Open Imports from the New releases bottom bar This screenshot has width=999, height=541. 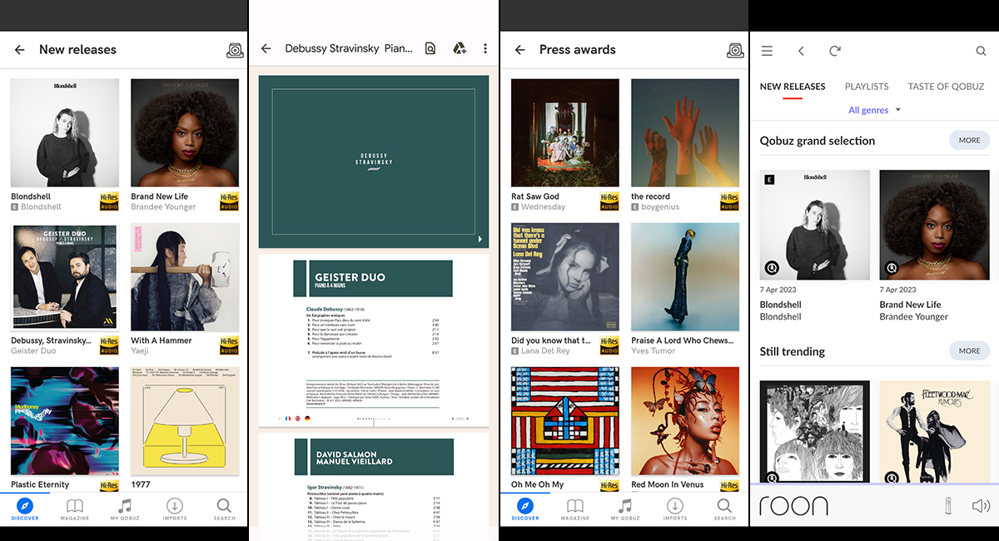coord(175,509)
